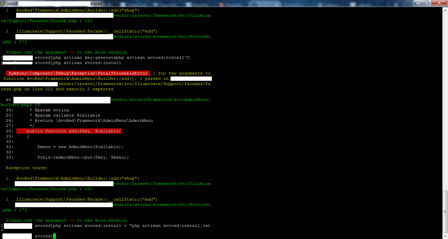Click the Builder.php: 28 file reference

(19, 105)
